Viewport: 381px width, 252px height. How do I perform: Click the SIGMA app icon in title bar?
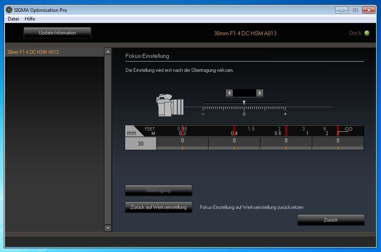tap(9, 10)
